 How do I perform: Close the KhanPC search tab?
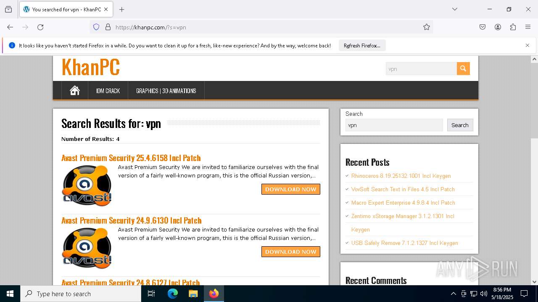(x=106, y=9)
